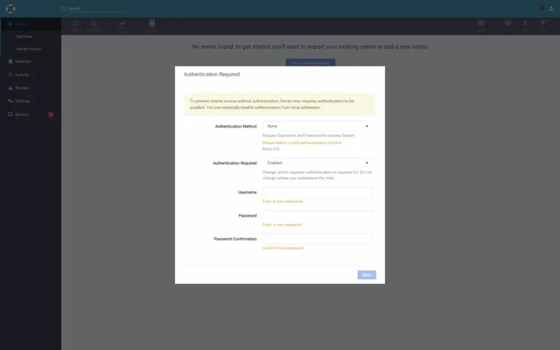This screenshot has height=350, width=560.
Task: Click the Sonarr logo in the top-left corner
Action: (11, 8)
